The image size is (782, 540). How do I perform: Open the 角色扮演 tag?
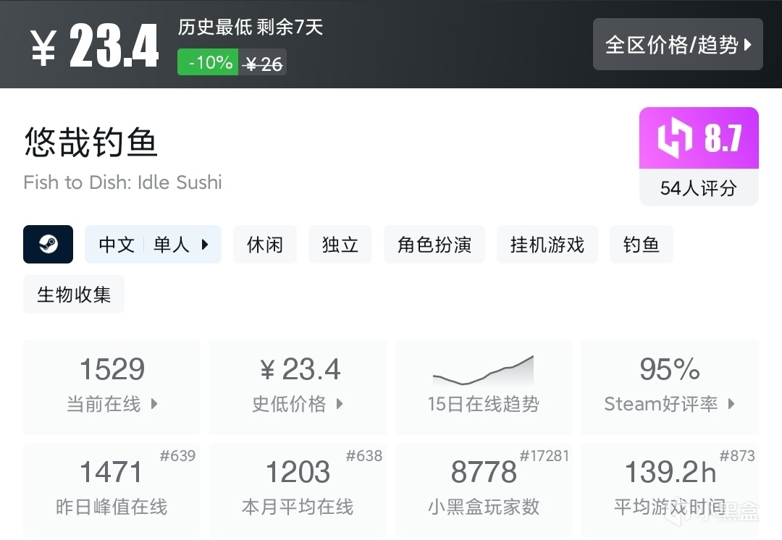point(434,245)
